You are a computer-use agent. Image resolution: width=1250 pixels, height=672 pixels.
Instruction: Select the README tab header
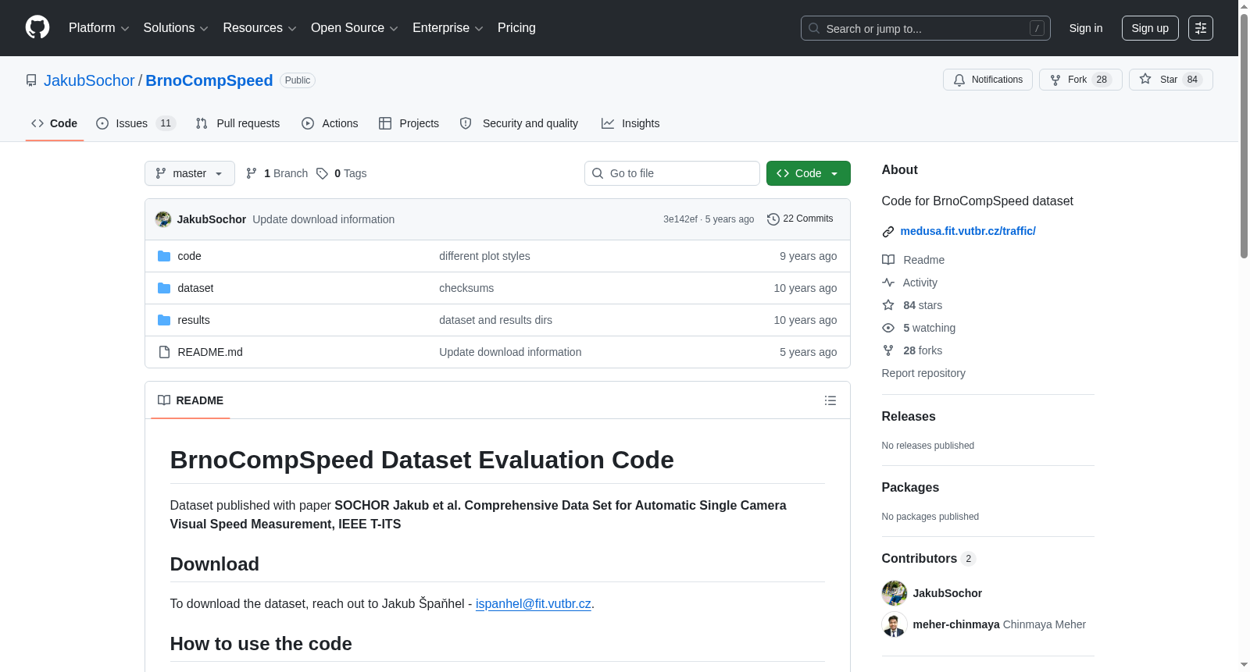pyautogui.click(x=191, y=400)
